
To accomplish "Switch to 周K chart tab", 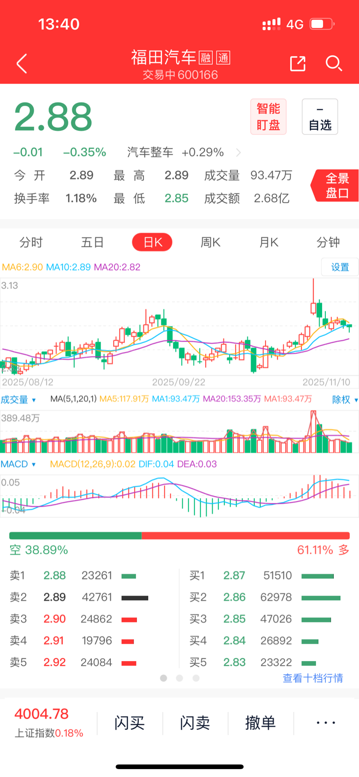I will 210,242.
